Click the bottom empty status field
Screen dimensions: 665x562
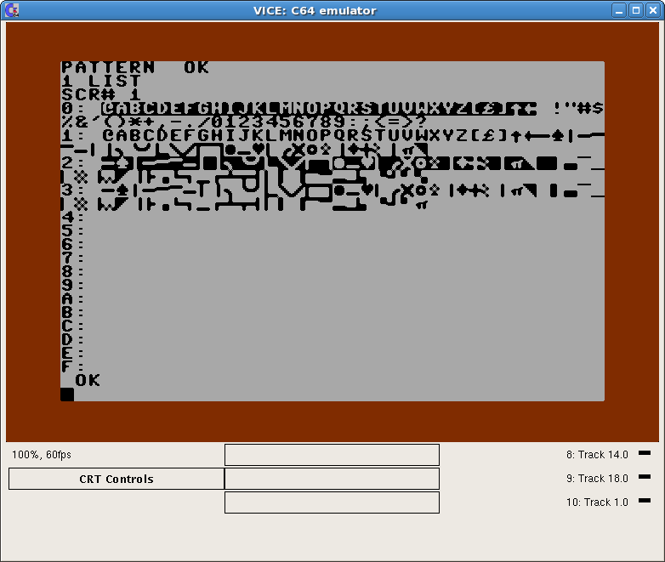click(x=332, y=502)
